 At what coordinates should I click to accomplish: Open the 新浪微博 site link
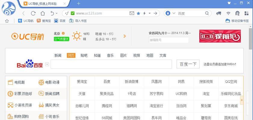(132, 82)
